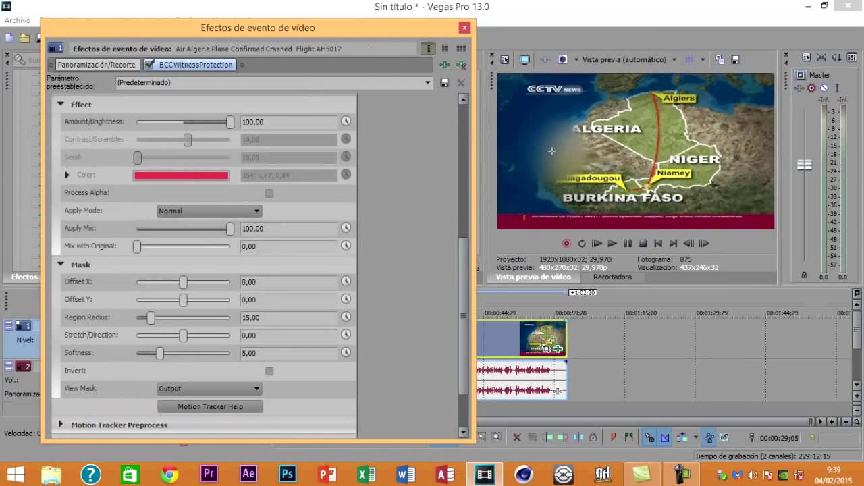Open Google Chrome from the taskbar
Viewport: 864px width, 486px height.
[x=169, y=475]
